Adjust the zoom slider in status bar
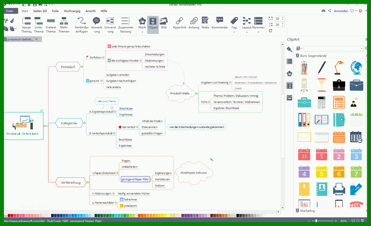Screen dimensions: 371x226 click(316, 221)
